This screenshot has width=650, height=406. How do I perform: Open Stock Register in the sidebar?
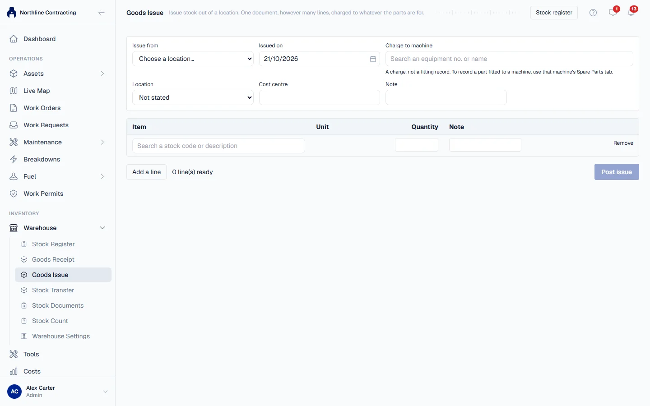pos(63,244)
